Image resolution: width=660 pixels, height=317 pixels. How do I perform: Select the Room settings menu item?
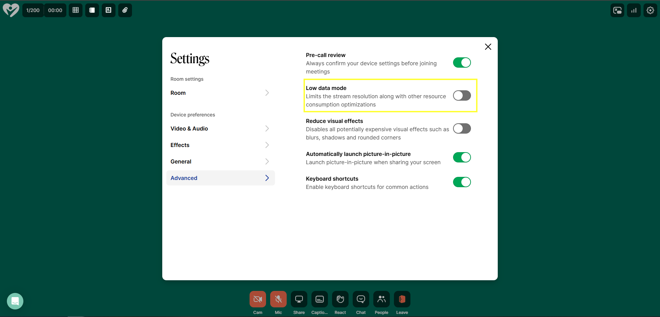[x=221, y=93]
